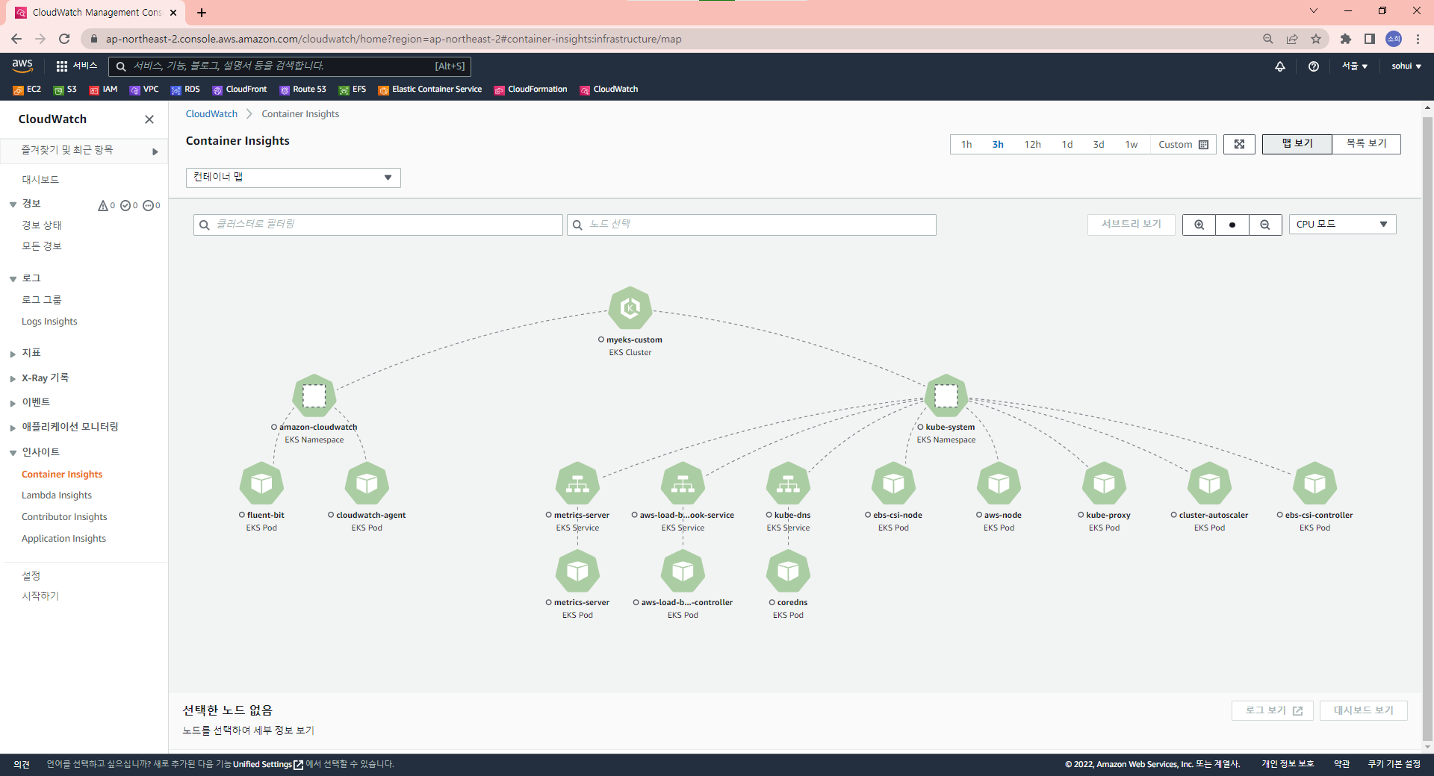The height and width of the screenshot is (776, 1434).
Task: Click the aws-node pod icon
Action: pos(999,484)
